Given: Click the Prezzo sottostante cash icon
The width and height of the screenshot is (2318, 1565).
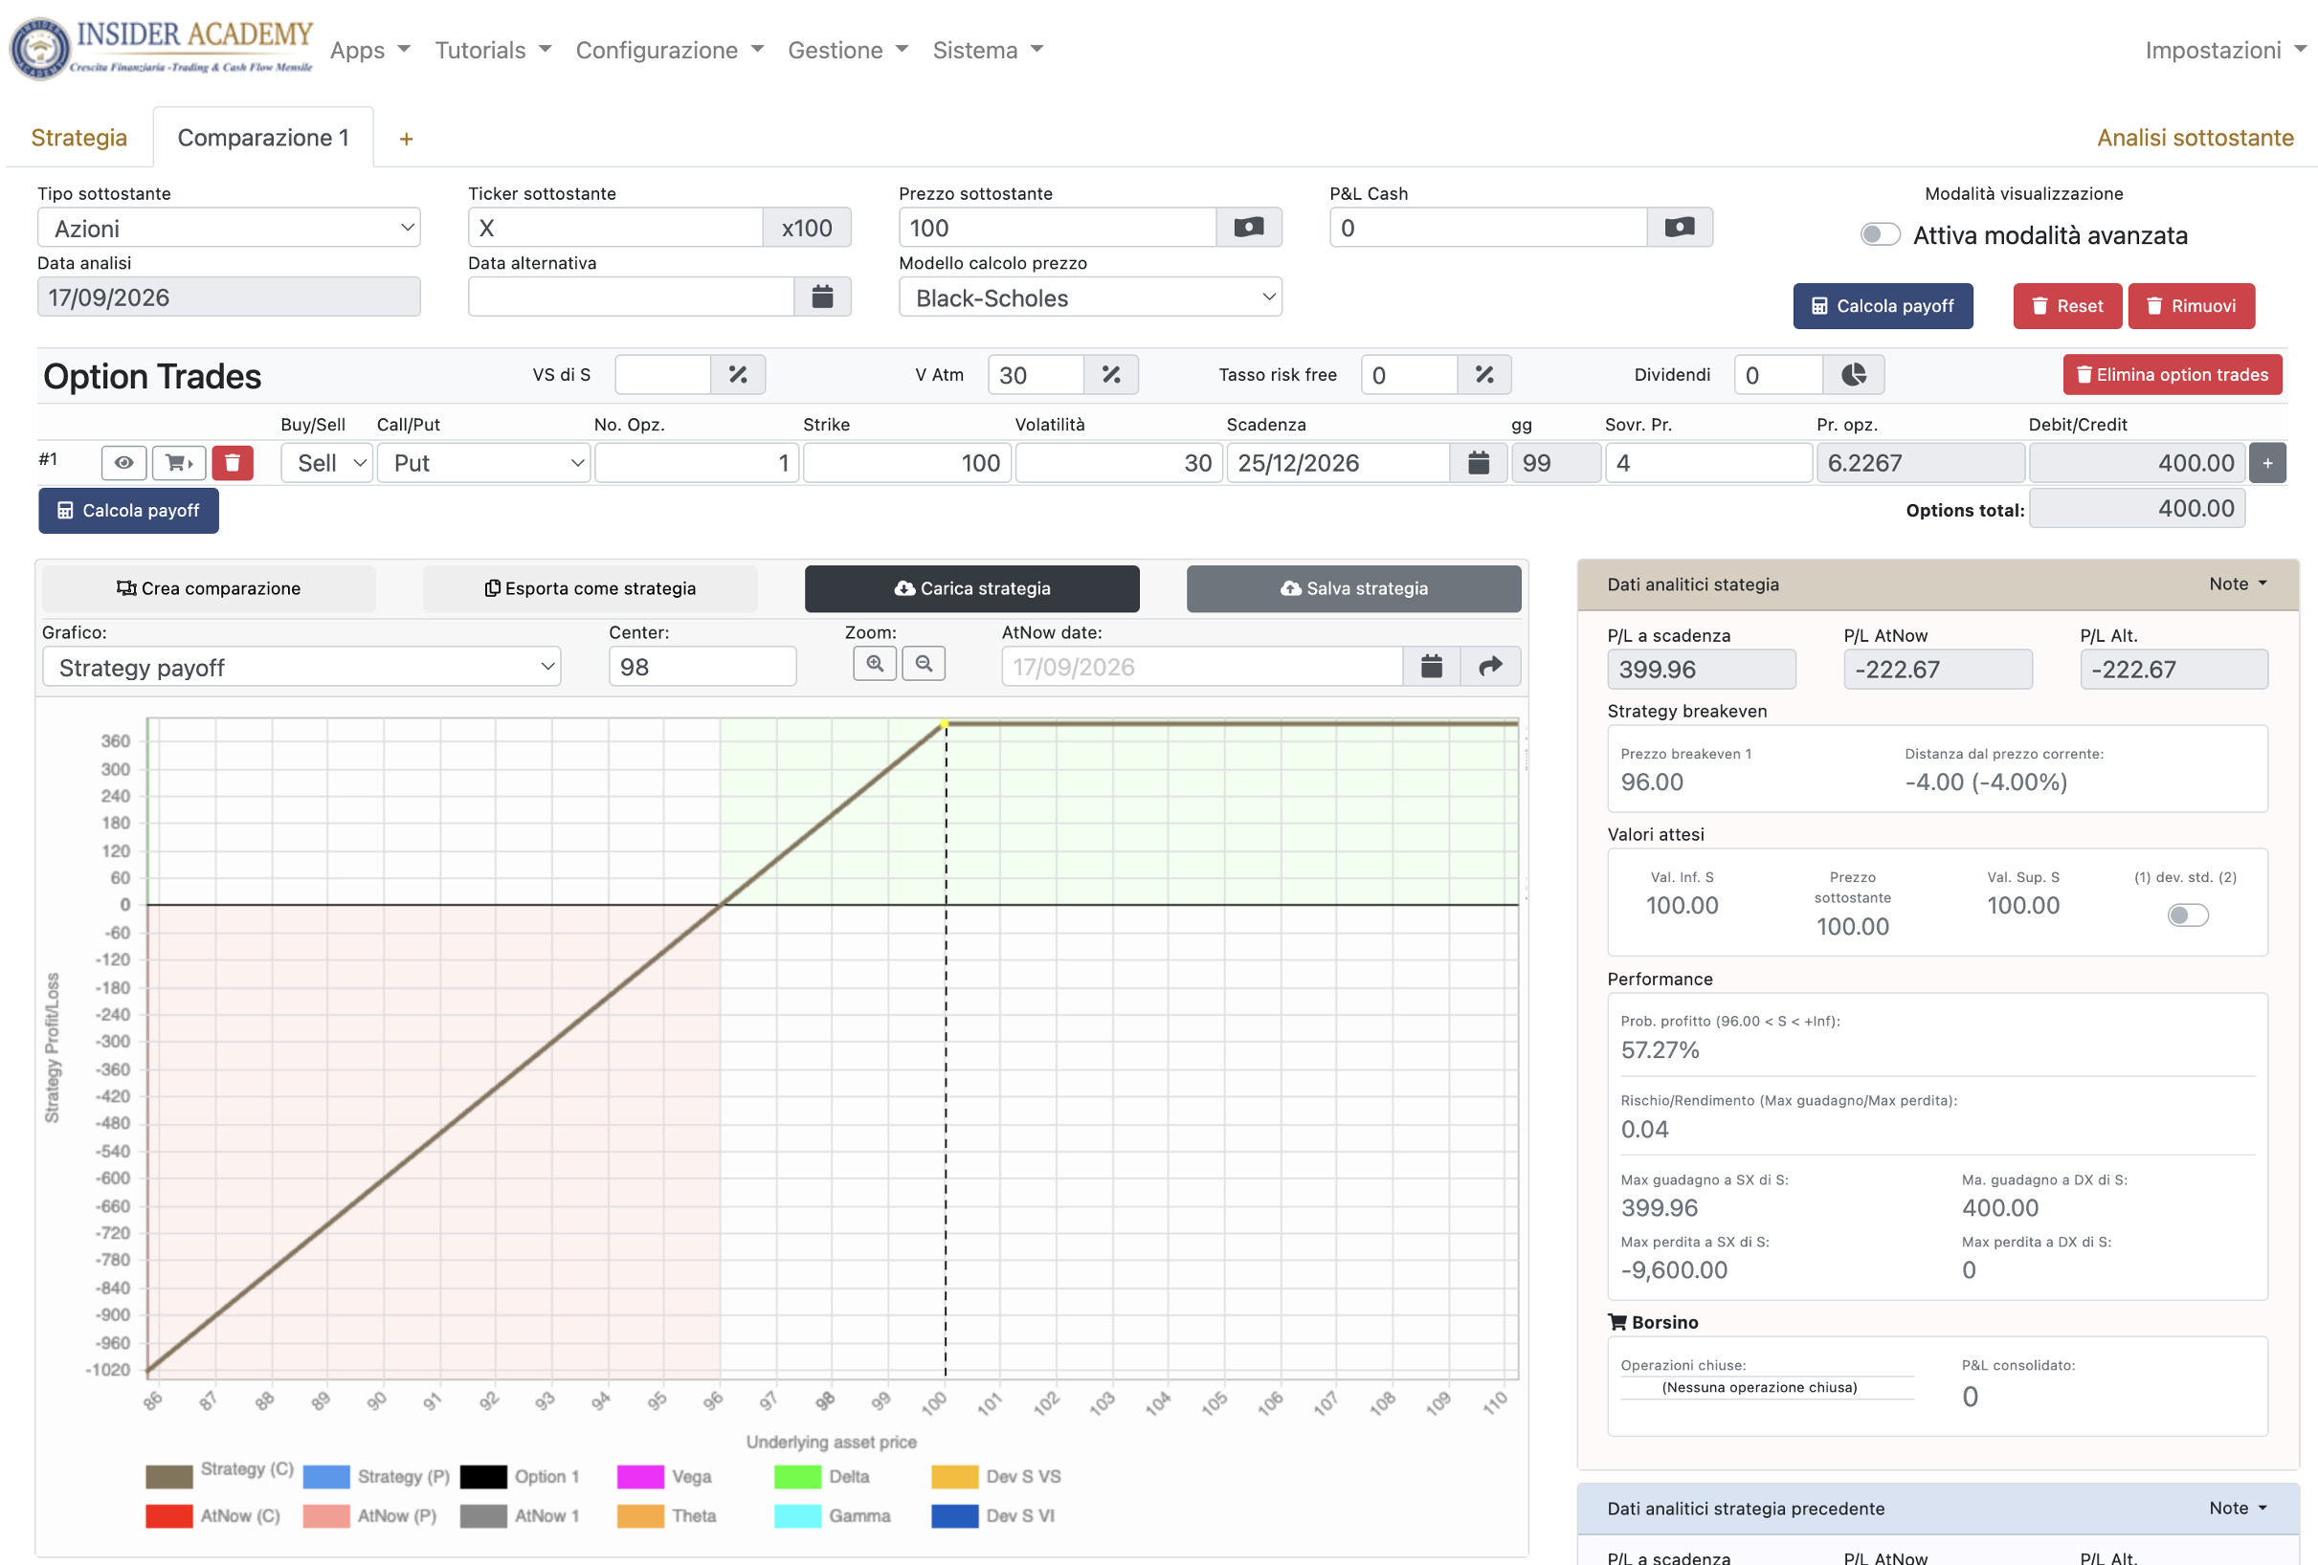Looking at the screenshot, I should click(x=1249, y=228).
